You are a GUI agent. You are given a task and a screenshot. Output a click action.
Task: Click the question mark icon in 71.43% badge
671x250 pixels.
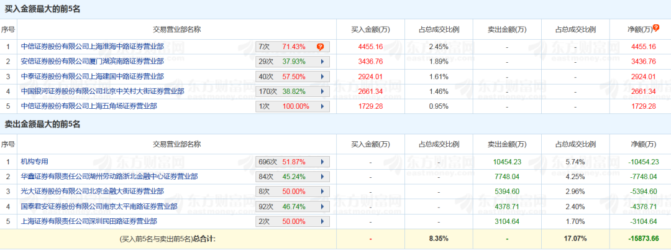321,47
